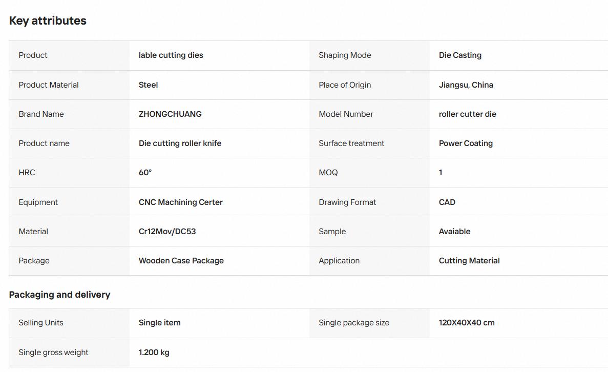Select the CNC Machining Certer equipment value
The image size is (608, 372).
[x=181, y=202]
